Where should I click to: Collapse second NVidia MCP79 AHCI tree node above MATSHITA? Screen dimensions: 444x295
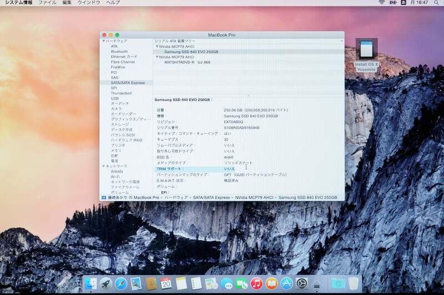pyautogui.click(x=157, y=57)
